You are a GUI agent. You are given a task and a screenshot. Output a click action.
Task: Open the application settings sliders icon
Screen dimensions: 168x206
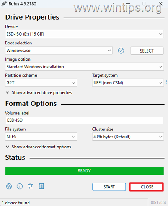(30, 186)
